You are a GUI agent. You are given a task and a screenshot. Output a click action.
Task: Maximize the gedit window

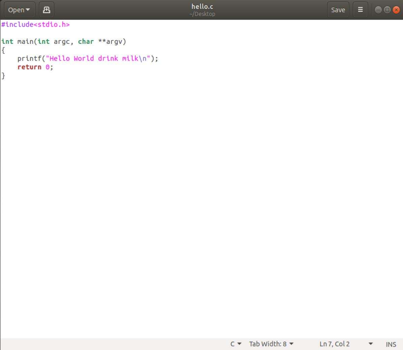(x=387, y=10)
